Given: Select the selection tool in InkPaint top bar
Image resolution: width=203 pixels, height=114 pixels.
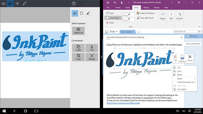Looking at the screenshot, I should click(x=10, y=3).
